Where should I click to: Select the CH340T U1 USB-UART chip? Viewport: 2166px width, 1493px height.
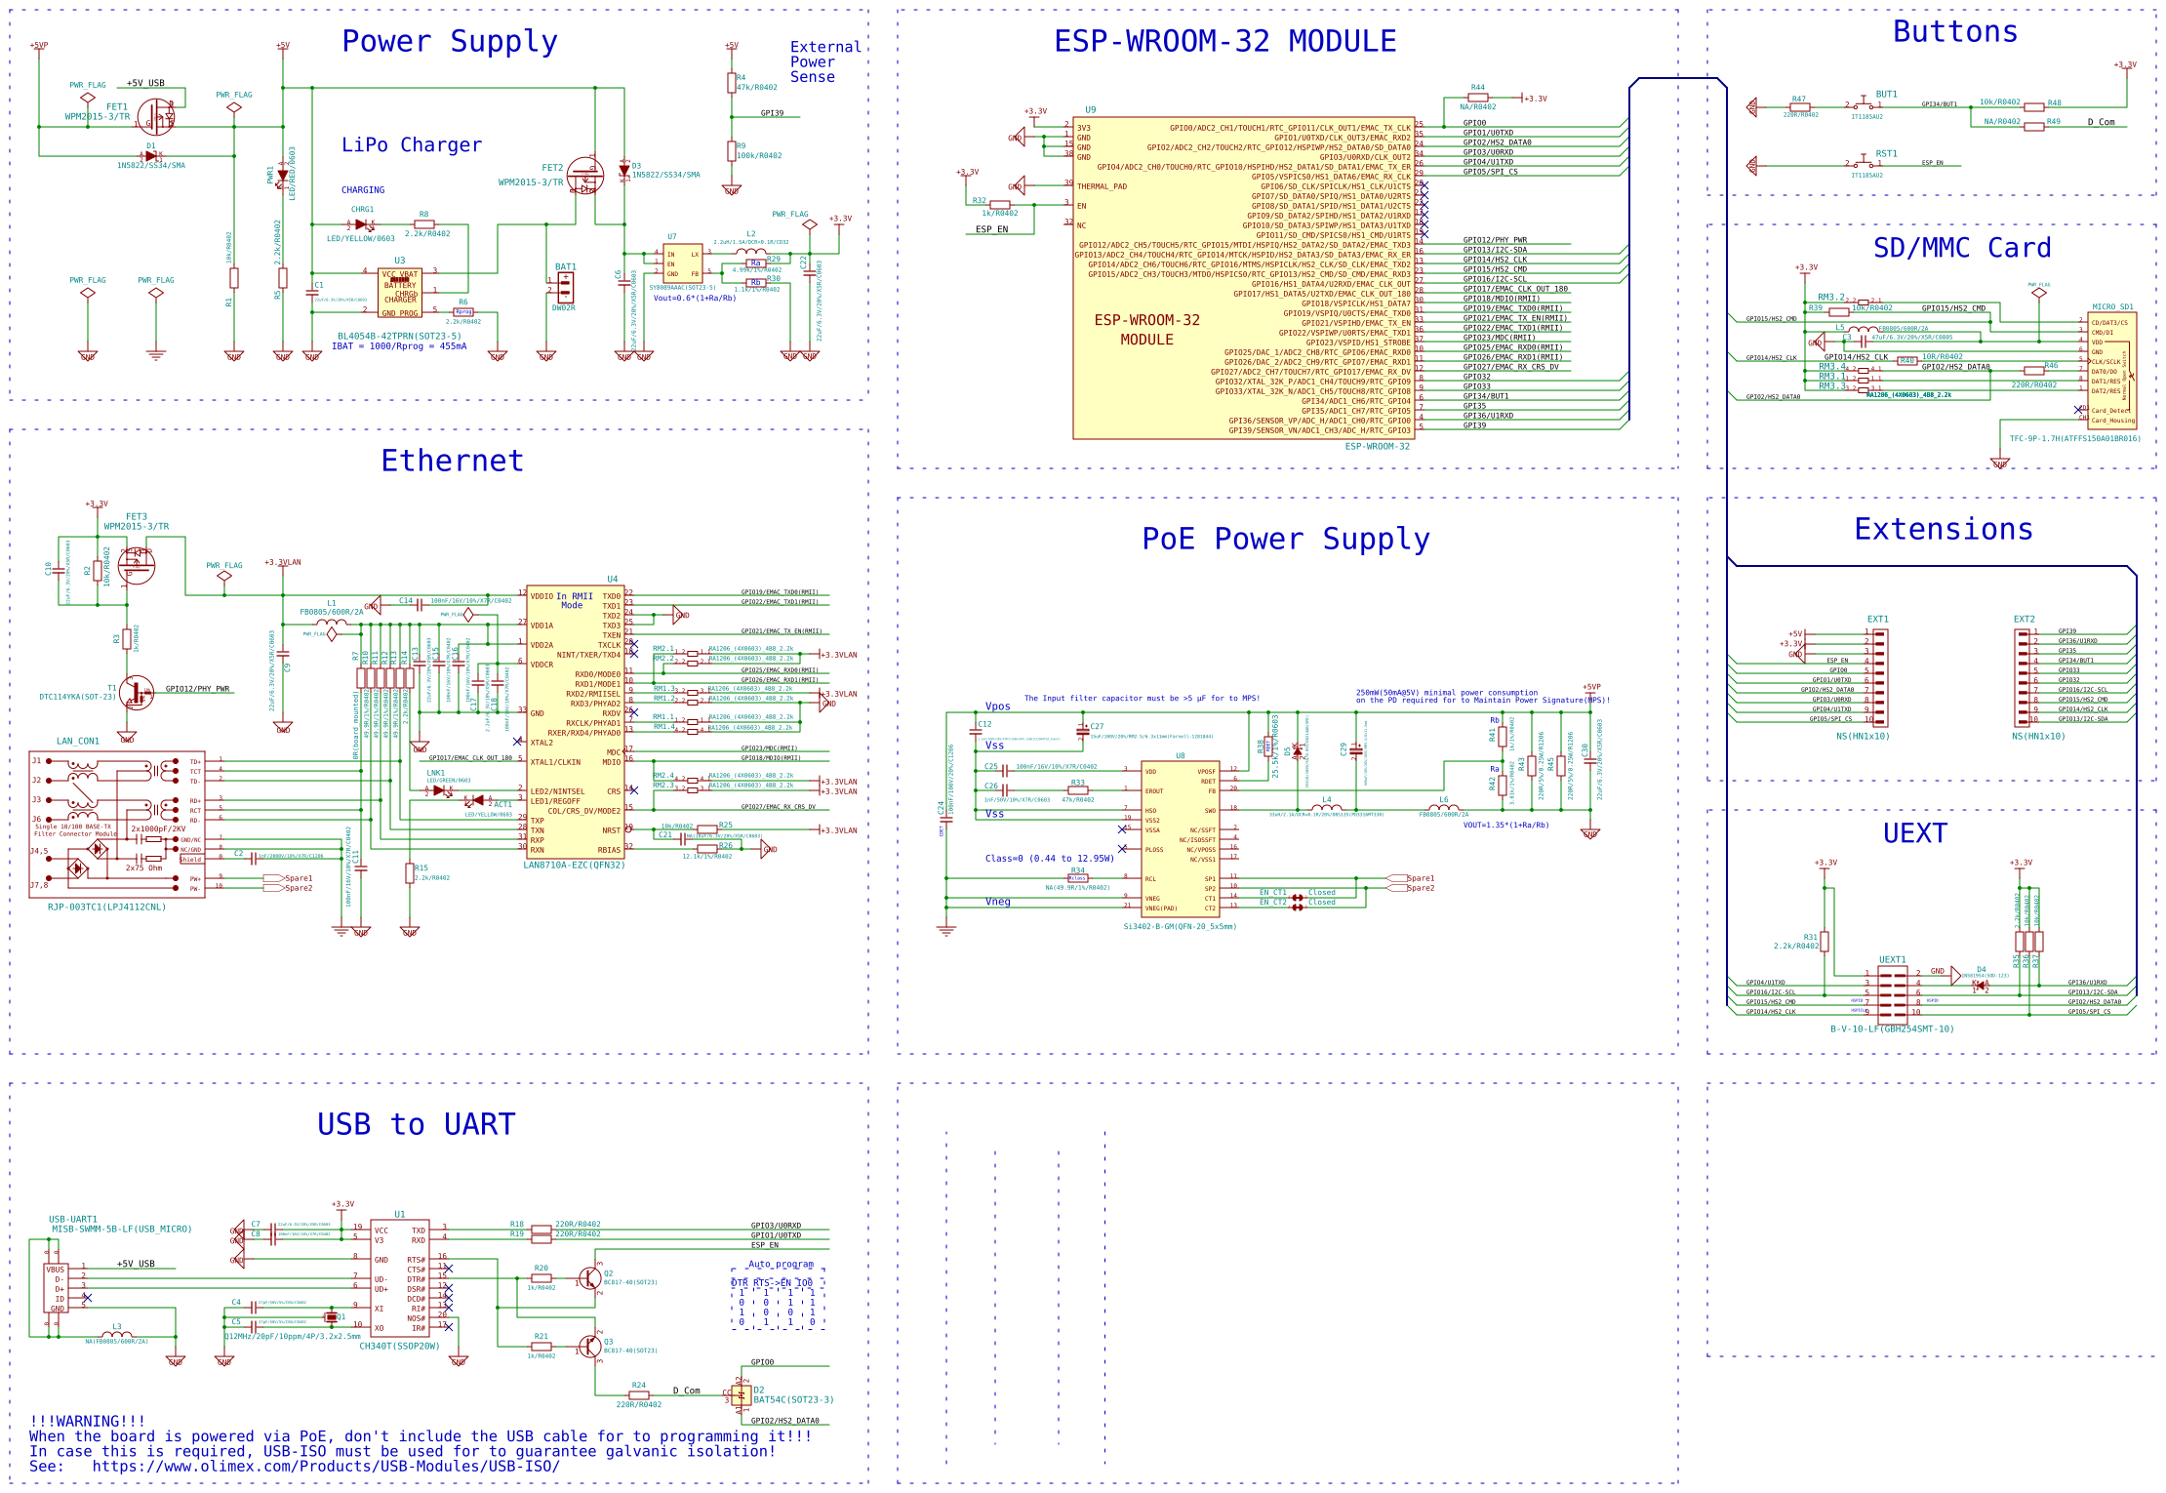[x=400, y=1278]
